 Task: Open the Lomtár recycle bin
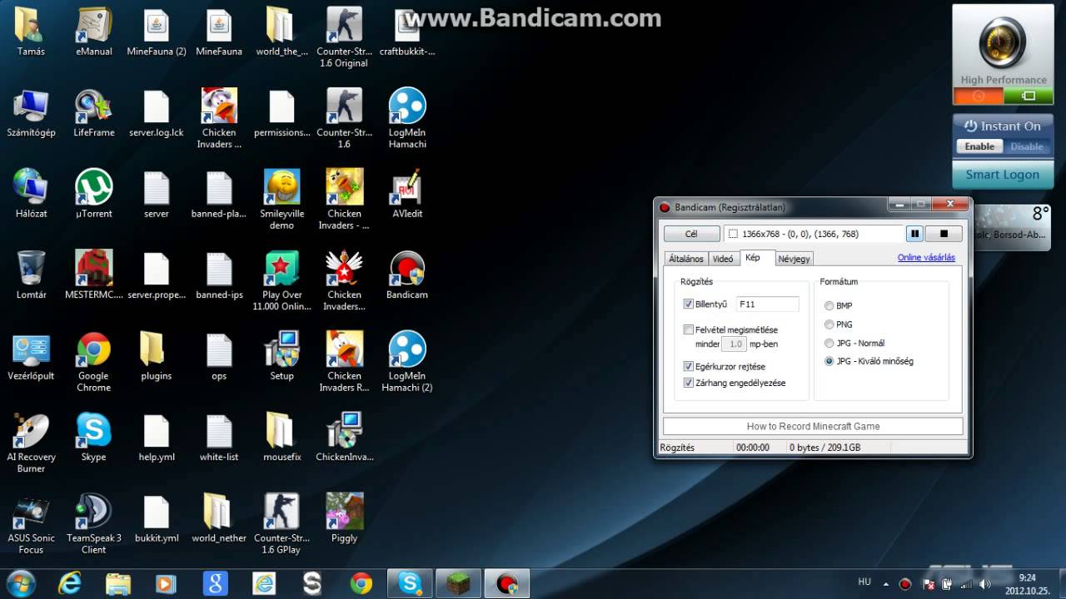32,275
